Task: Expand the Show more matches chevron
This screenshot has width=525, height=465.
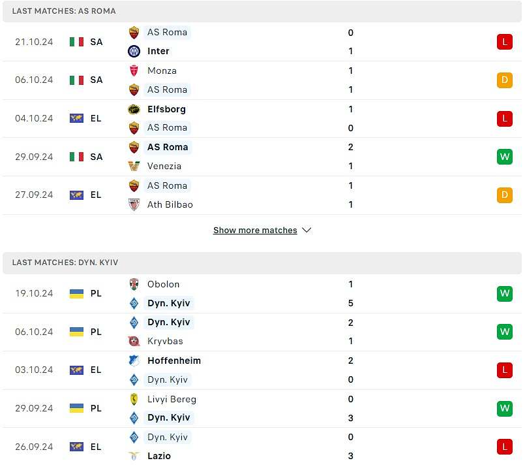Action: (307, 231)
